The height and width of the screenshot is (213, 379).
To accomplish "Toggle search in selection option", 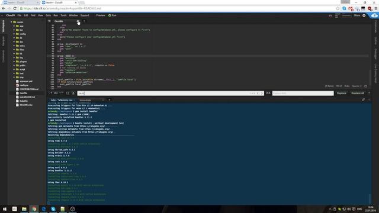I will tap(68, 93).
